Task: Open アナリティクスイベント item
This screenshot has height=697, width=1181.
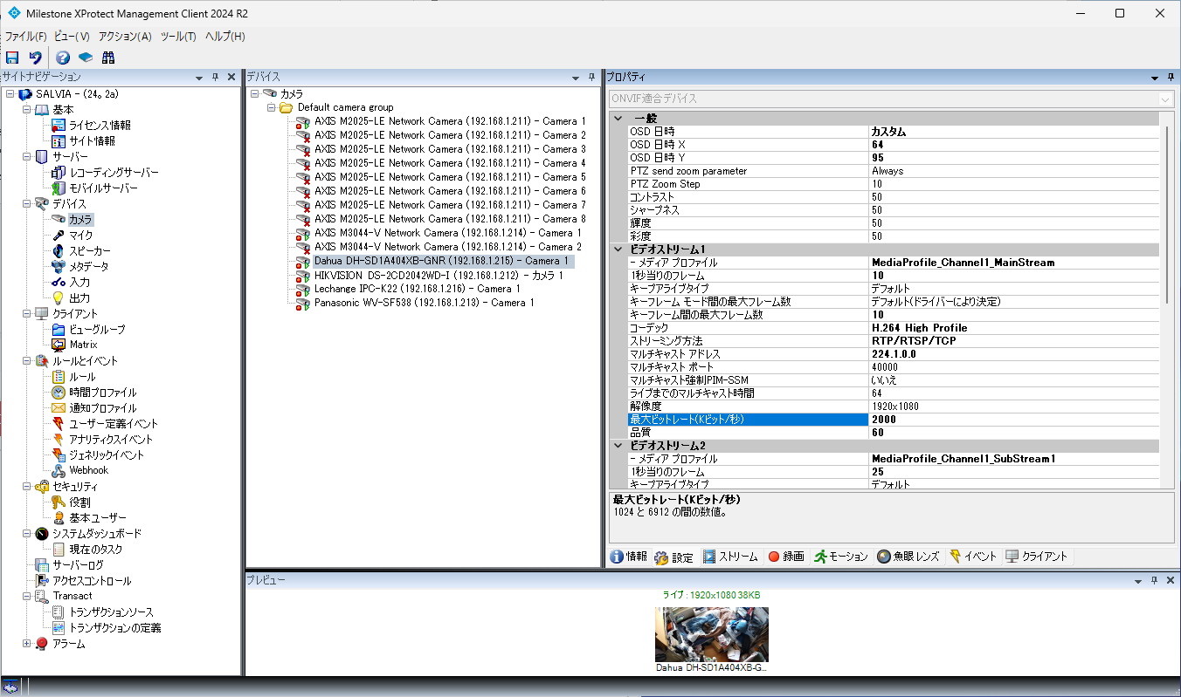Action: [x=111, y=440]
